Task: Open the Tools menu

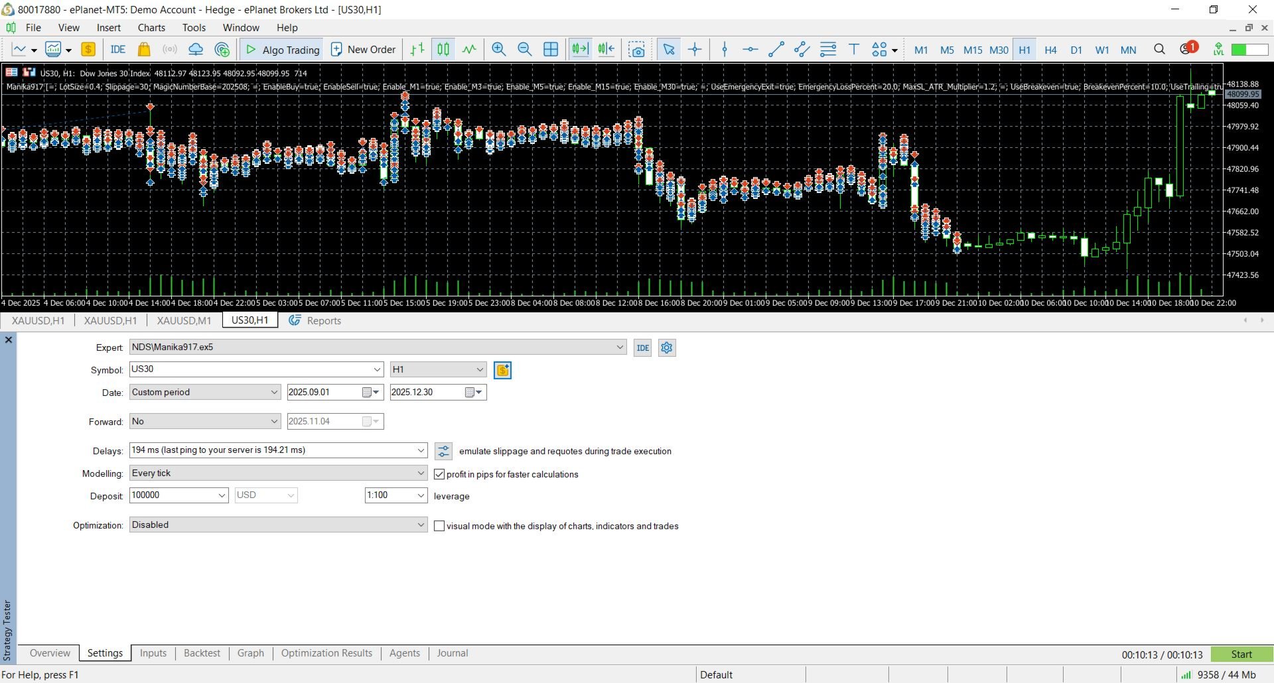Action: [x=194, y=27]
